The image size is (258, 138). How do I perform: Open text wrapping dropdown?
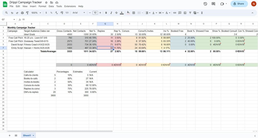[161, 13]
